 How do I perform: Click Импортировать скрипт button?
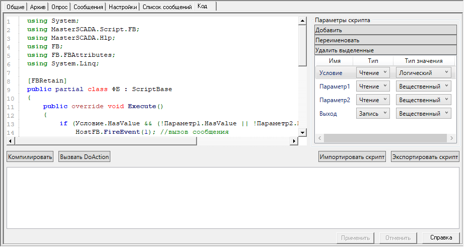click(352, 157)
